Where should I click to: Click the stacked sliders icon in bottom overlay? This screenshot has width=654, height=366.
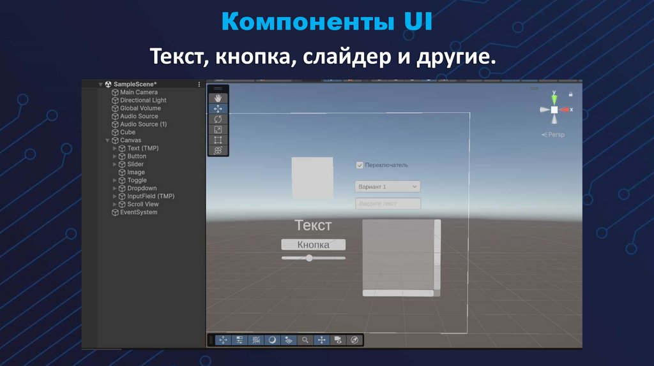[x=240, y=340]
